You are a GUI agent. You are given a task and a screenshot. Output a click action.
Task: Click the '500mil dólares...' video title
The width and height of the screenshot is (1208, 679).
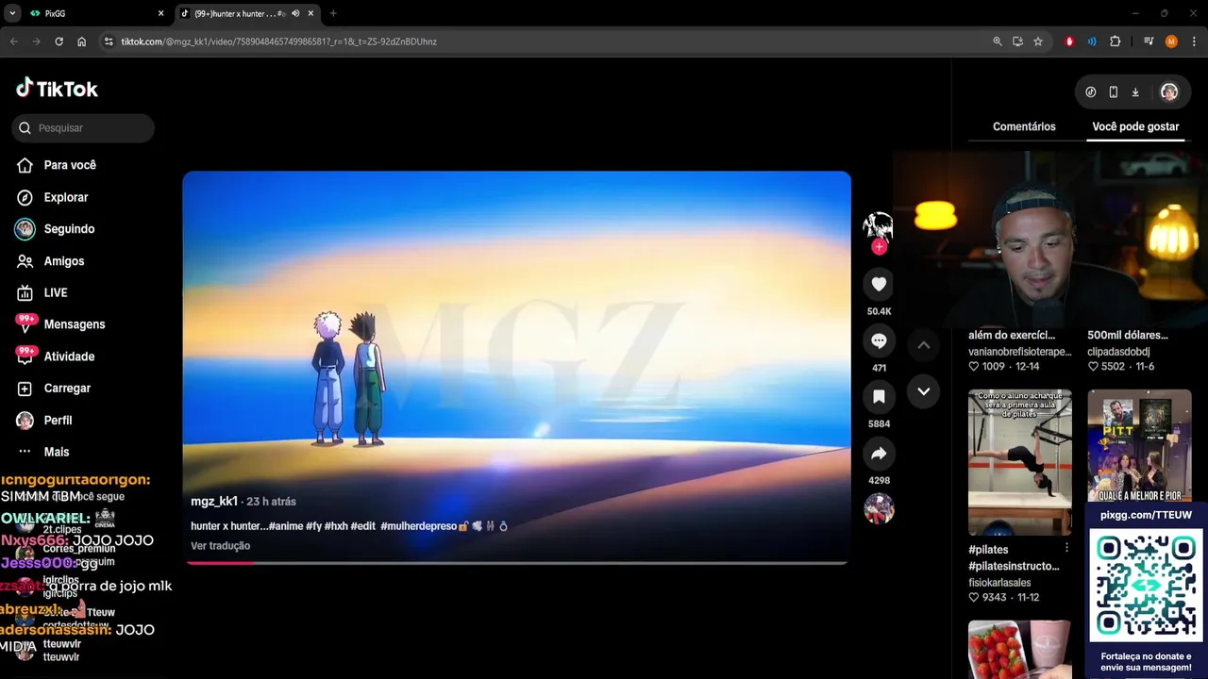click(x=1128, y=335)
